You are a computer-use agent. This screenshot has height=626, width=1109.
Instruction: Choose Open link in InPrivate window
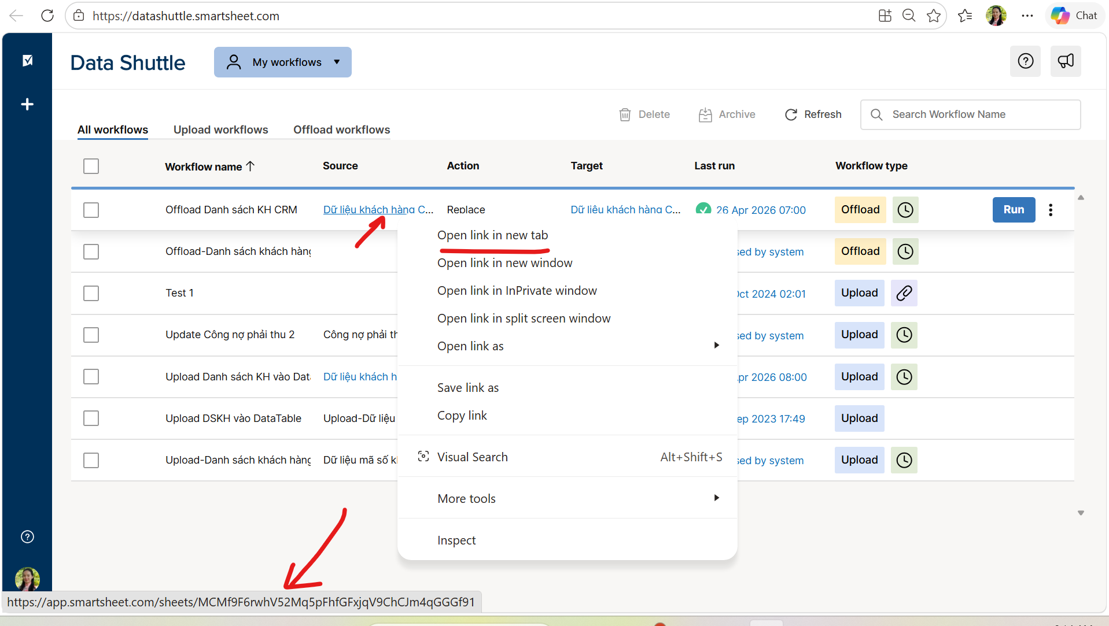pyautogui.click(x=517, y=291)
